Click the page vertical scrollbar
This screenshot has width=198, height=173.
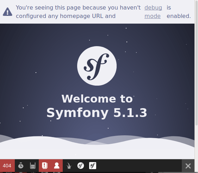[x=196, y=63]
